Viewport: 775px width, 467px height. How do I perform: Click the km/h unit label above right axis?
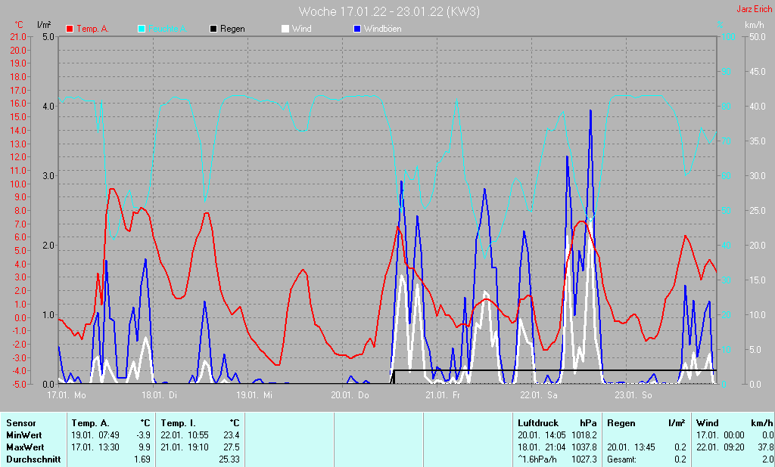pyautogui.click(x=754, y=25)
